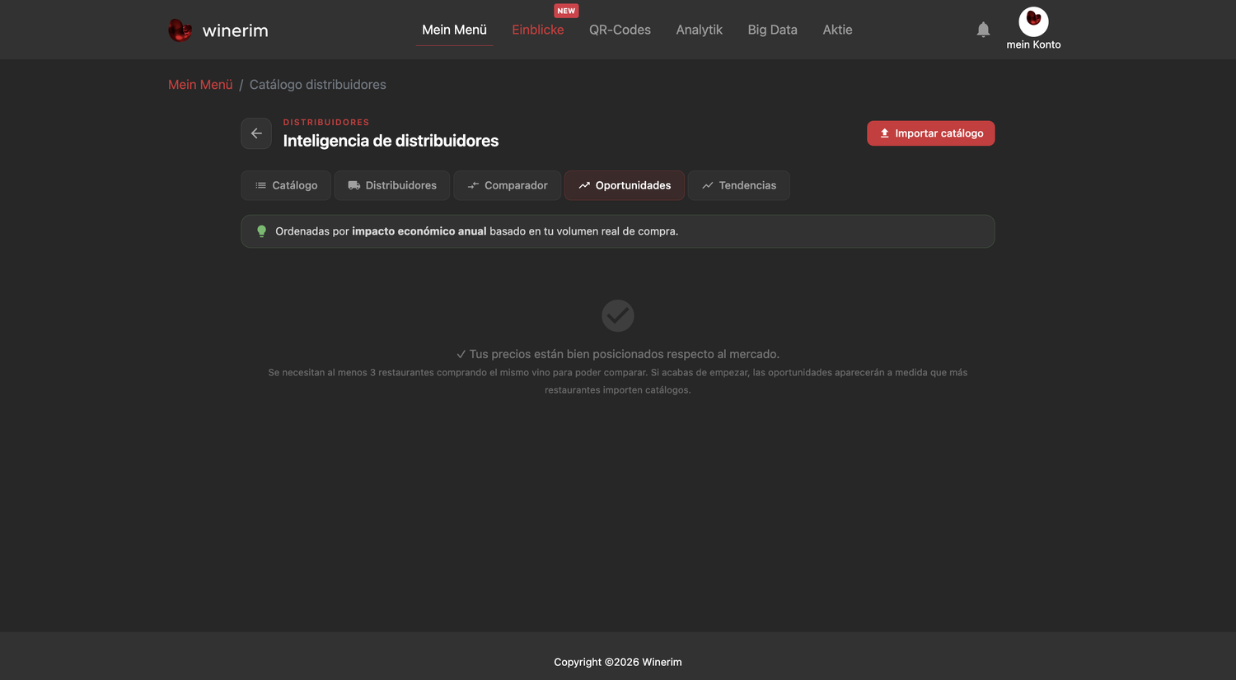Open QR-Codes in top navigation

click(620, 30)
